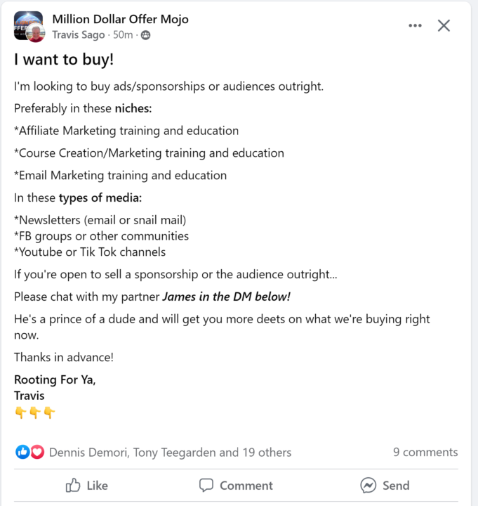Click the 50m post timestamp
The width and height of the screenshot is (478, 506).
(123, 35)
